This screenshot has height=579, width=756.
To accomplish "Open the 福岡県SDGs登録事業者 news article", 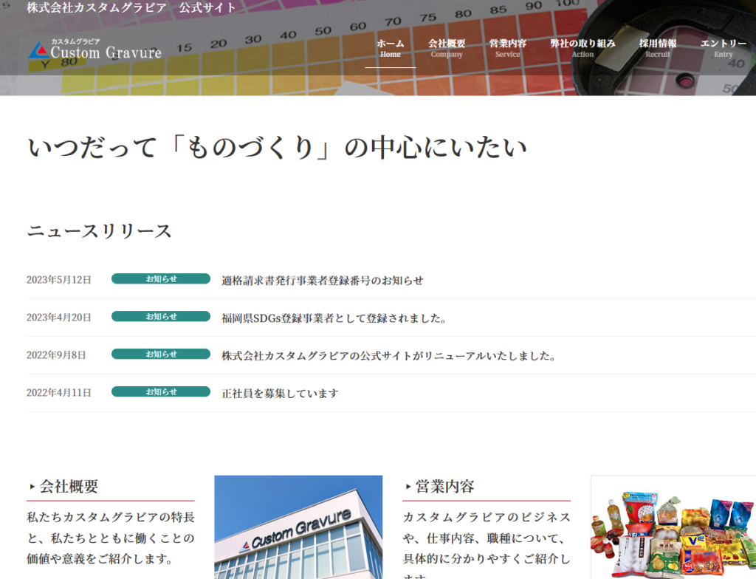I will [x=334, y=318].
